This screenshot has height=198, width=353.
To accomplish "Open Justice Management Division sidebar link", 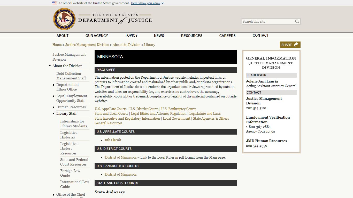I will pos(69,57).
